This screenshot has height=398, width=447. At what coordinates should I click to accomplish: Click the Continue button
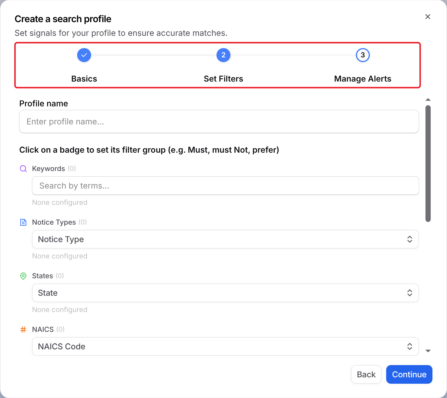409,374
